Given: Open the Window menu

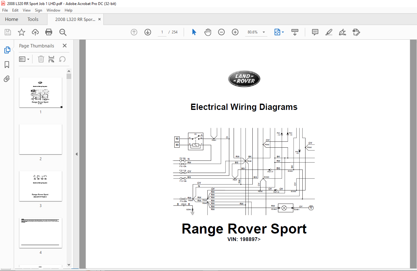Looking at the screenshot, I should pos(53,10).
